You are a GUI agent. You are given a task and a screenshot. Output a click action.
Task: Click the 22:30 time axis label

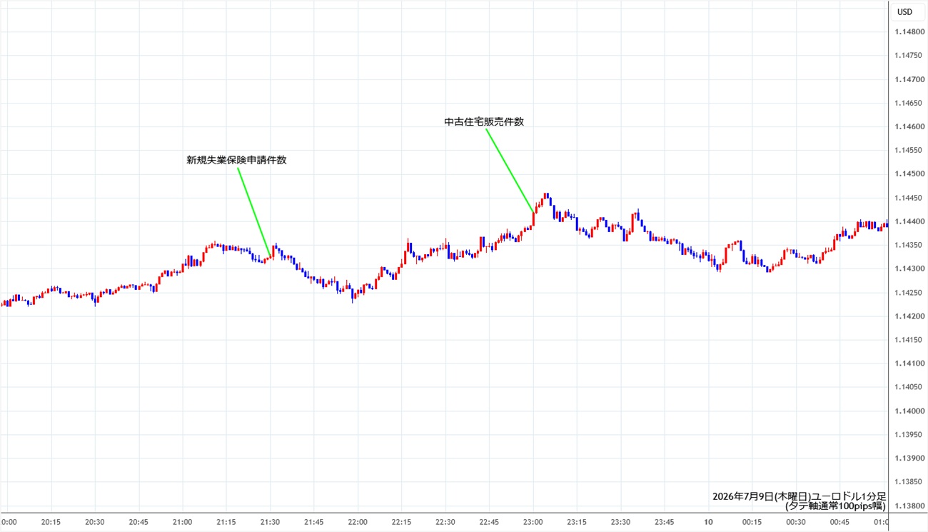[445, 522]
